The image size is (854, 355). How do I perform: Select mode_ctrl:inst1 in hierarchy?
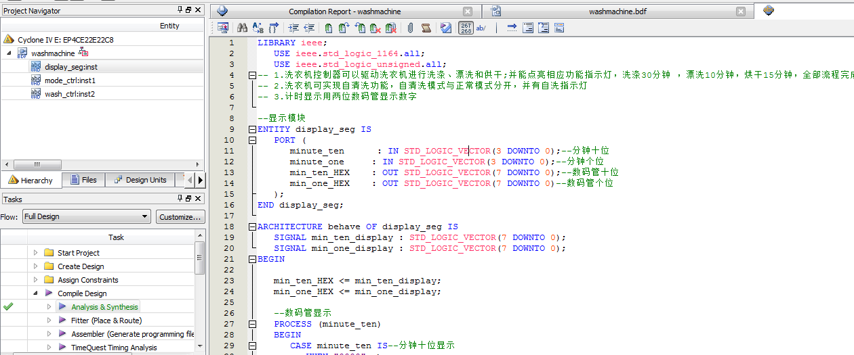click(70, 80)
